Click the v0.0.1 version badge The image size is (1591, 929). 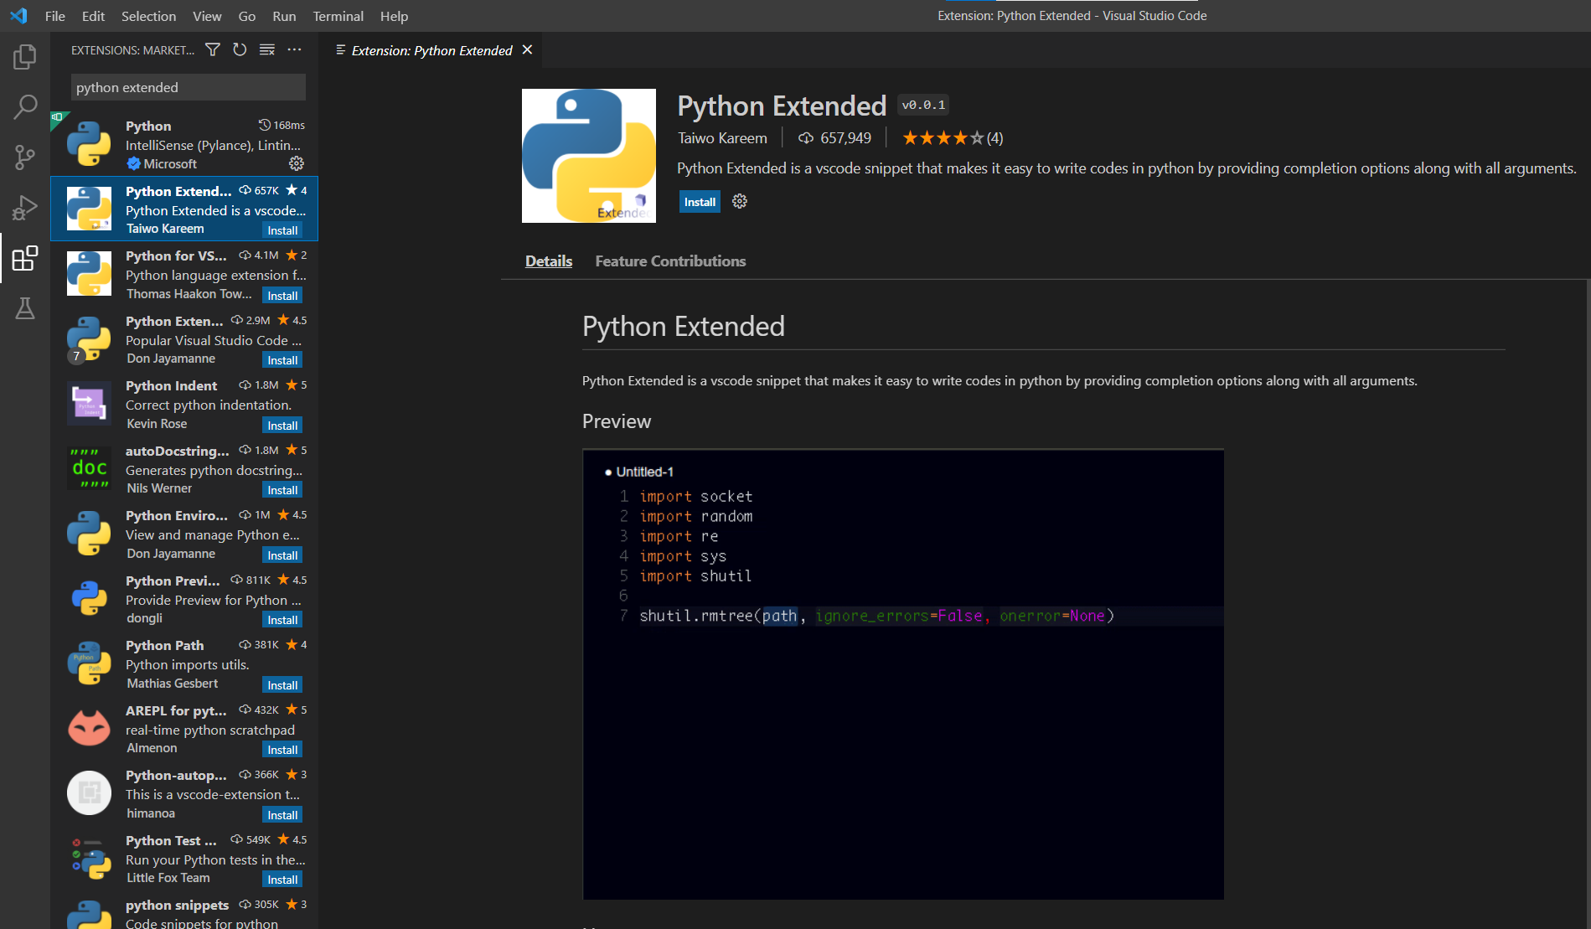923,105
